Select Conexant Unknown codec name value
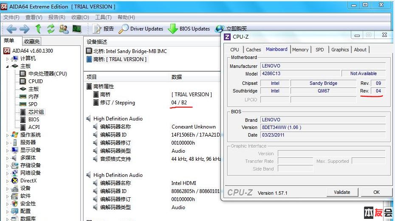Screen dimensions: 395x221 (194, 126)
